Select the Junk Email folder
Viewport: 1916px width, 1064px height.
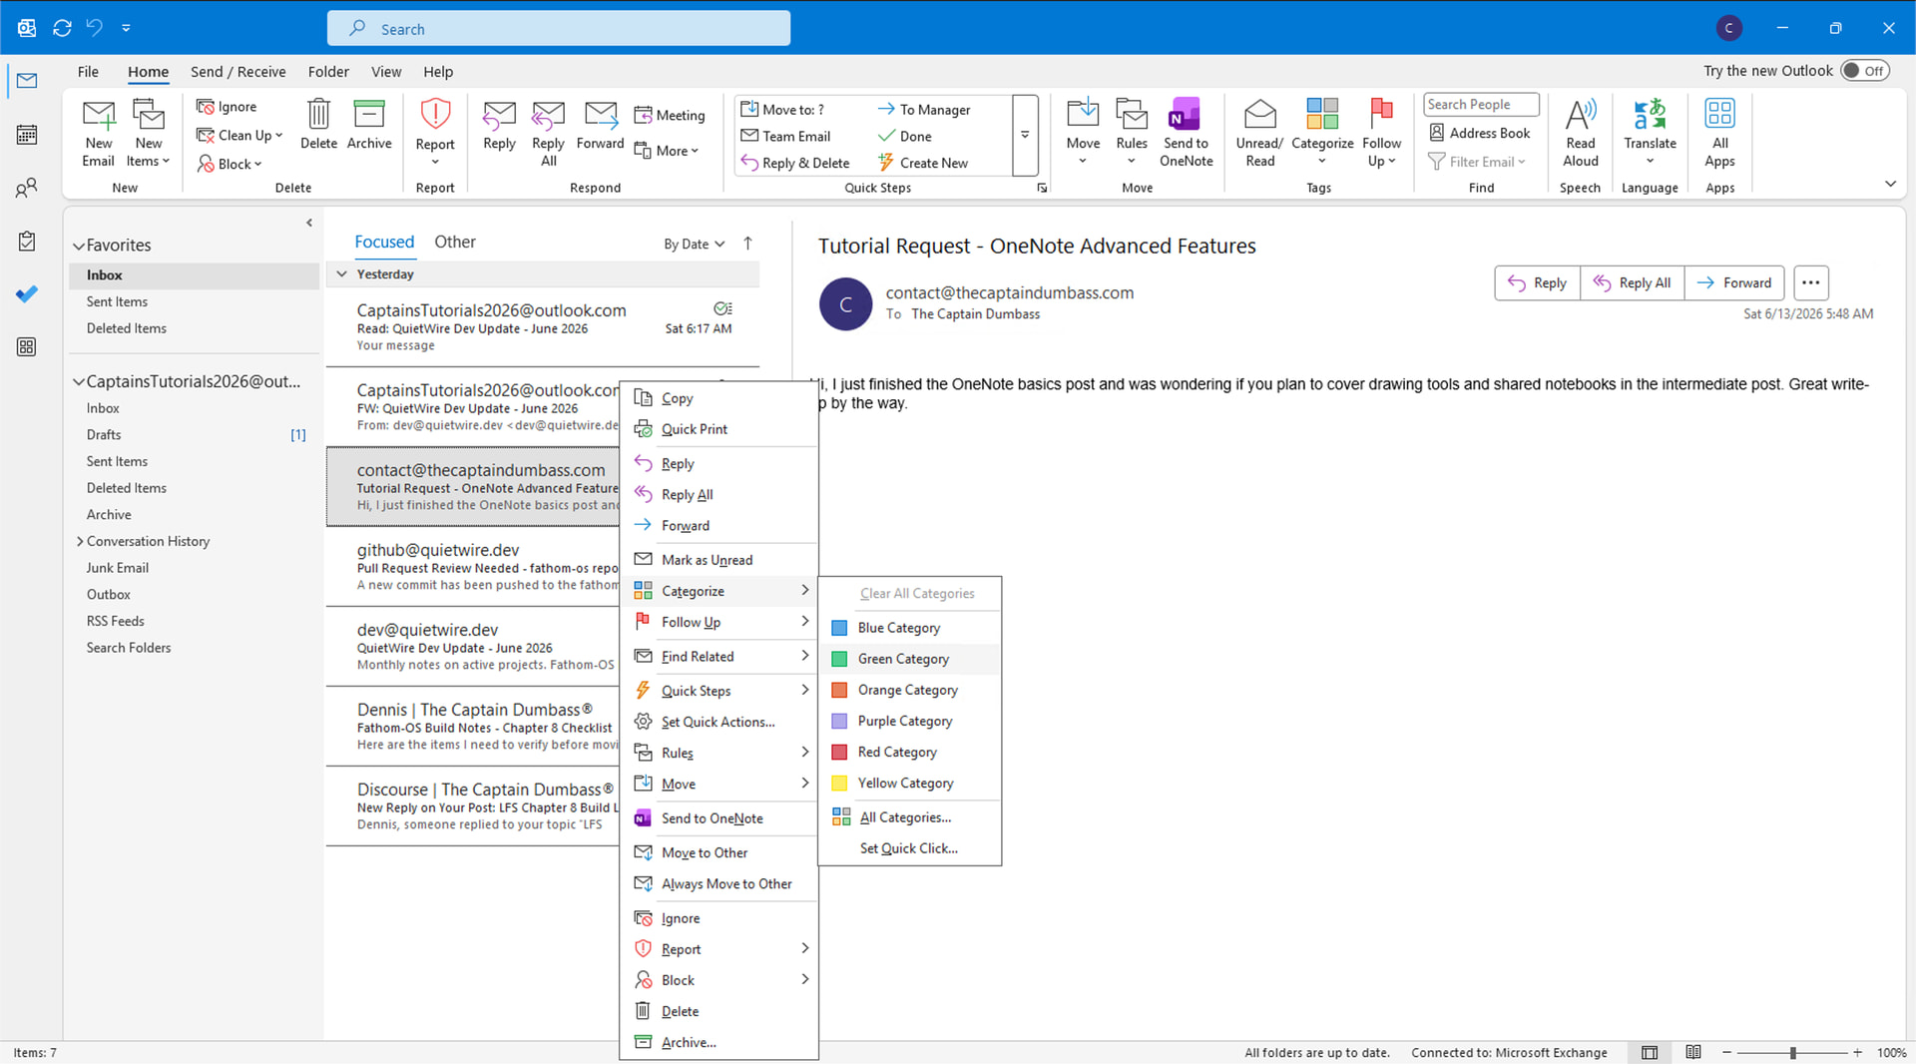118,568
